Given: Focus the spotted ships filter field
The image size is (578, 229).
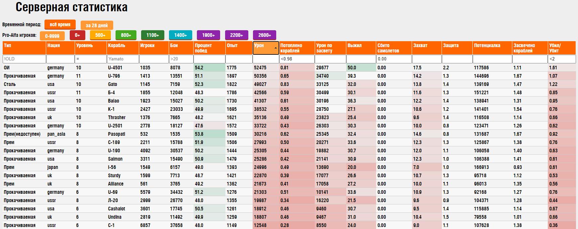Looking at the screenshot, I should (530, 59).
